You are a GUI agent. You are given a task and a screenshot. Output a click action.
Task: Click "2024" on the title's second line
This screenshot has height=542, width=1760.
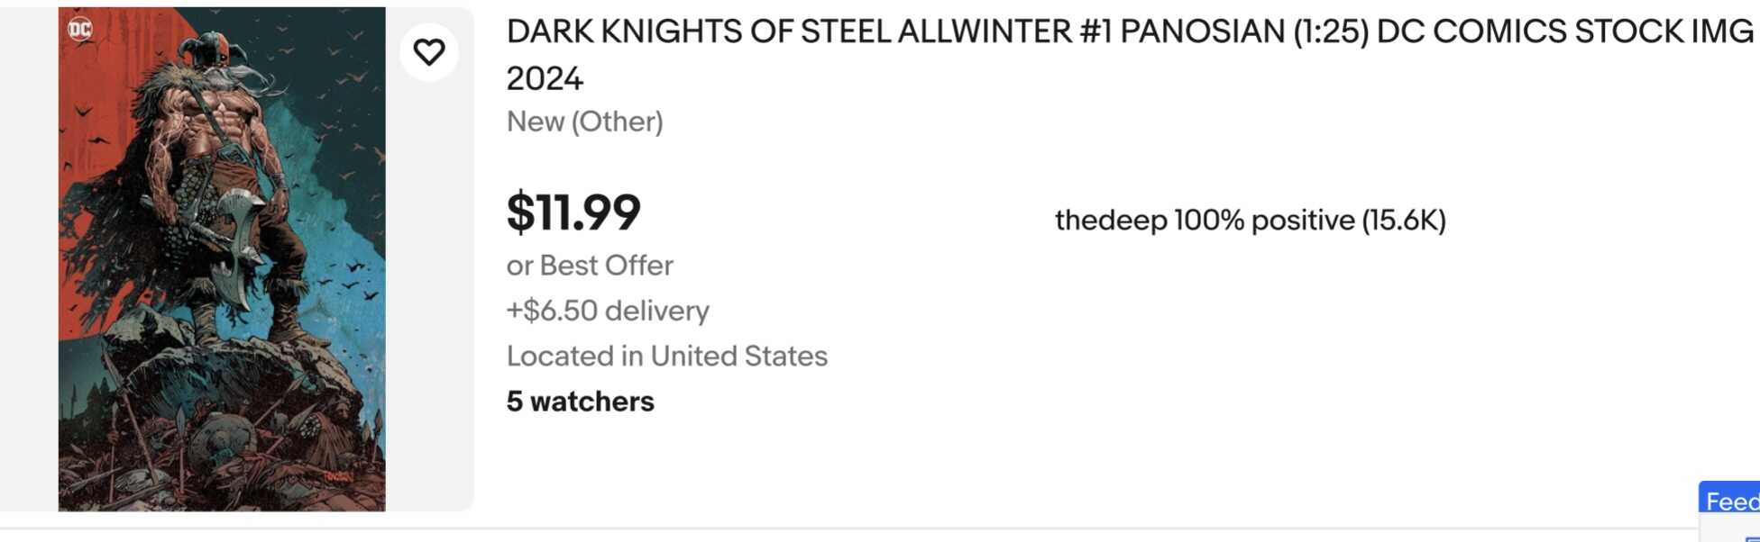(x=545, y=79)
